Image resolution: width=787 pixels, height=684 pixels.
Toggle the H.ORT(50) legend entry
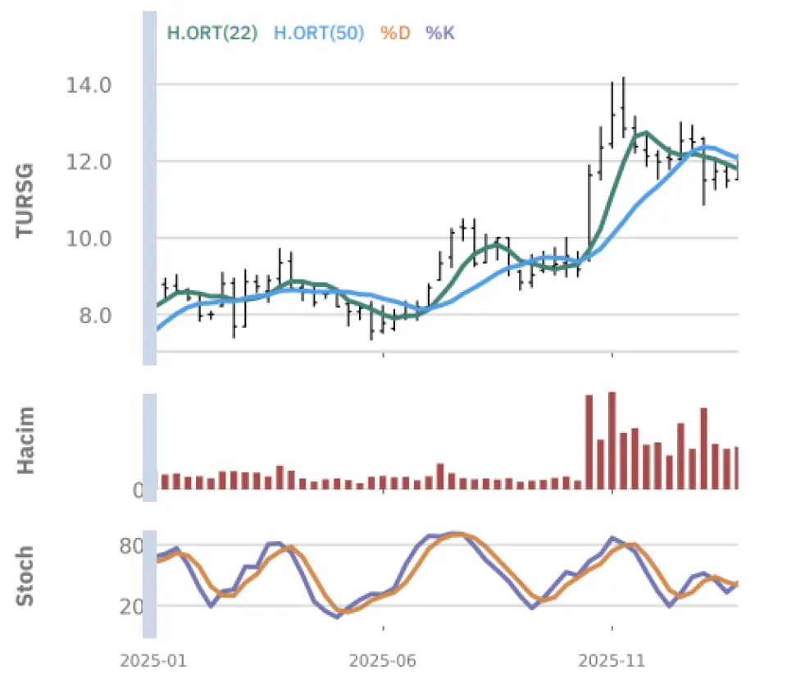coord(318,34)
